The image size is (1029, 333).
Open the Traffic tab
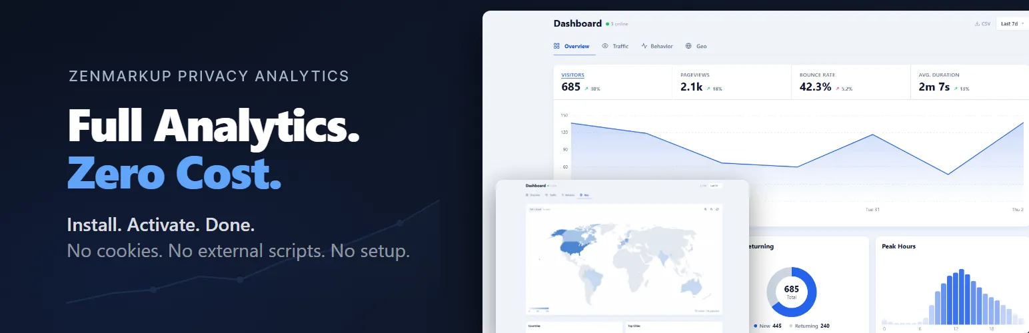pyautogui.click(x=615, y=46)
